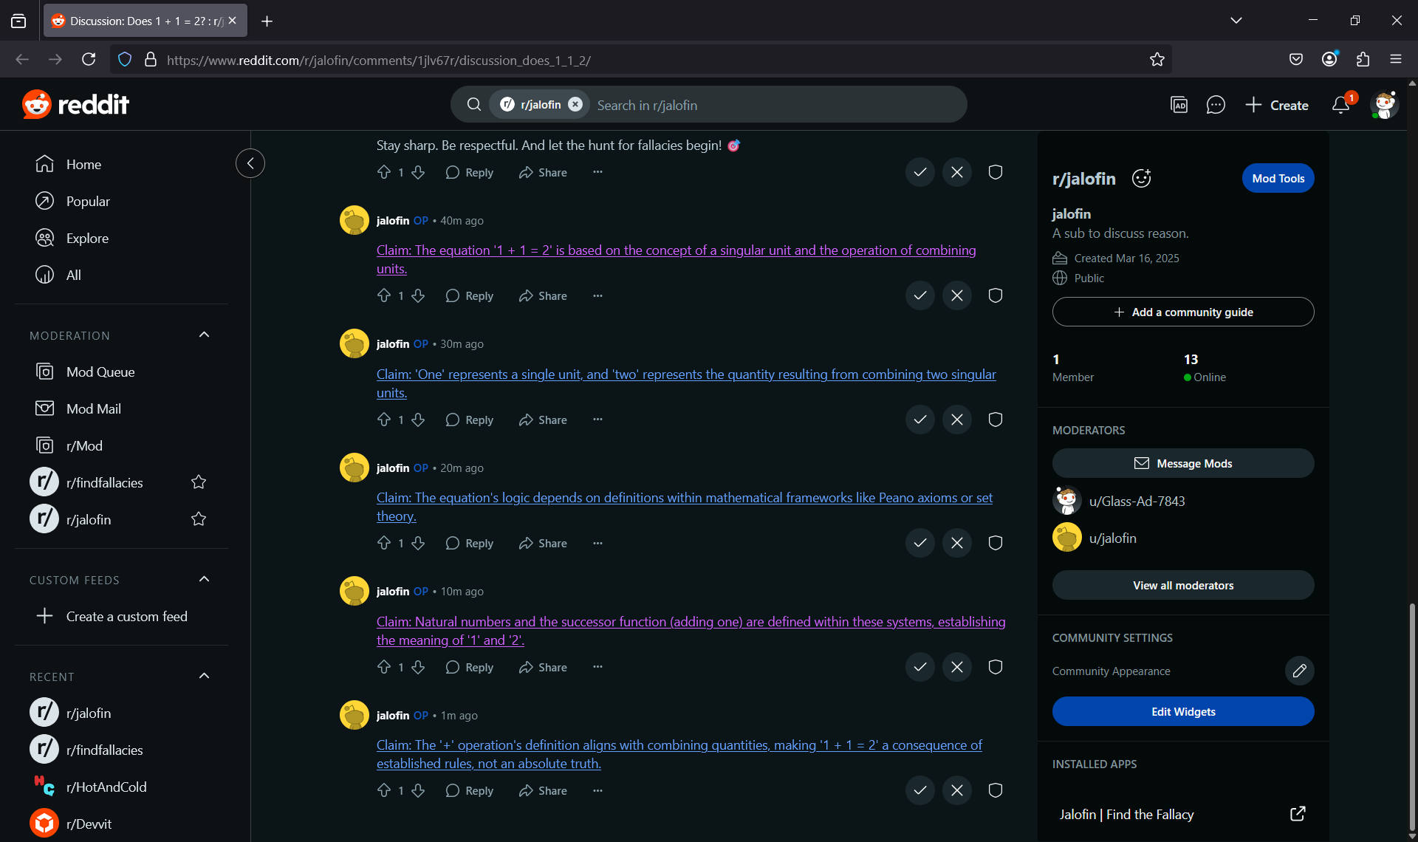Open the chat bubble icon in header
The height and width of the screenshot is (842, 1418).
[x=1216, y=105]
